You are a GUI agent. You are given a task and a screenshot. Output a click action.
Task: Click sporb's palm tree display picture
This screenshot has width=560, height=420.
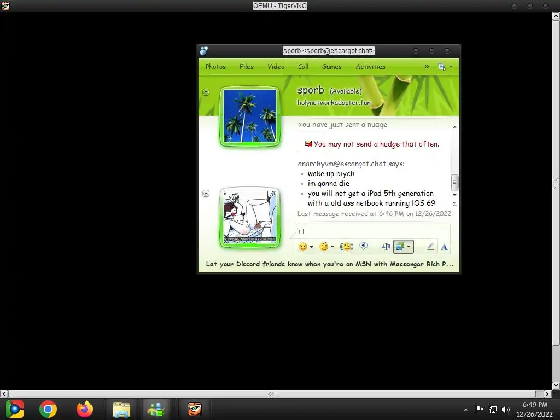[249, 116]
